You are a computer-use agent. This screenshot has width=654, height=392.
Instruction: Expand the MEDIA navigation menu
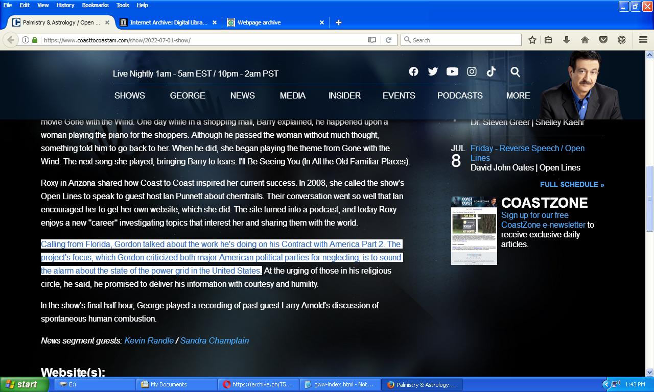(x=293, y=95)
